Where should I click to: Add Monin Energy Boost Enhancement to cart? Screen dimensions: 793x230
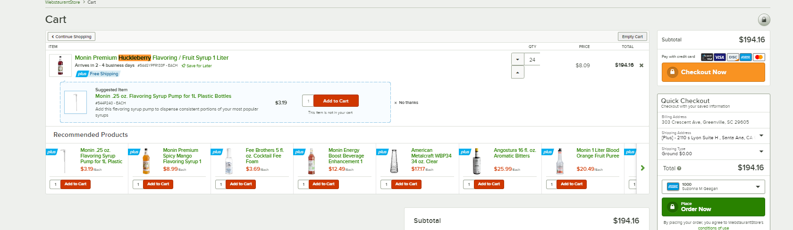coord(323,184)
